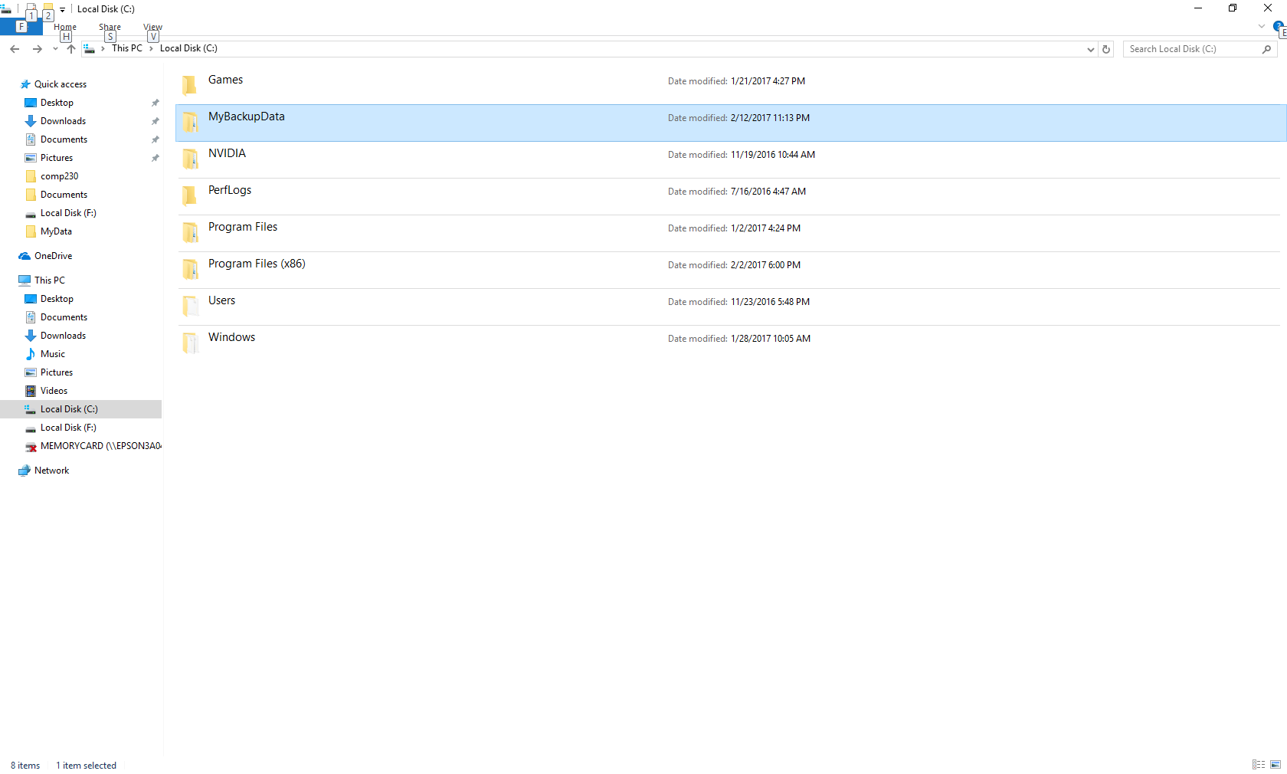Switch to large thumbnails view in status bar
This screenshot has width=1287, height=774.
click(1276, 765)
